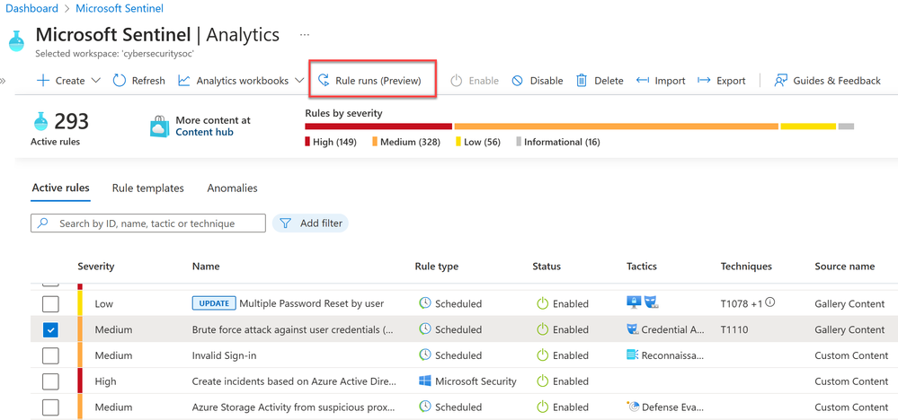
Task: Open the Content hub link
Action: click(x=204, y=132)
